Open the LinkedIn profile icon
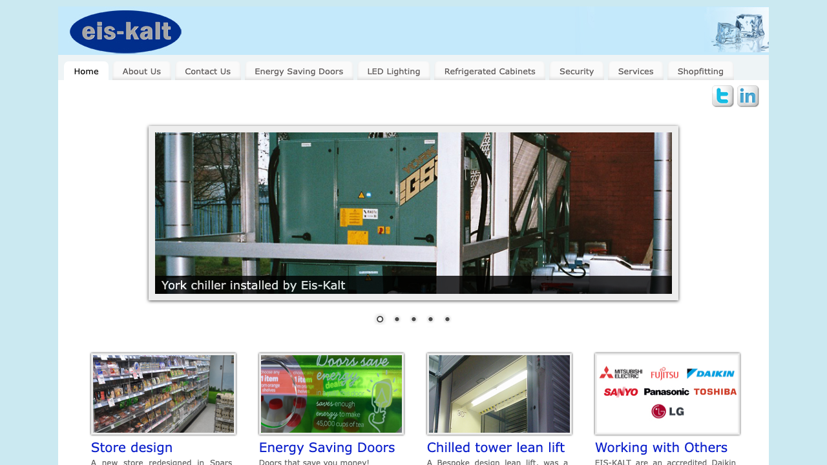Screen dimensions: 827x465 (748, 96)
